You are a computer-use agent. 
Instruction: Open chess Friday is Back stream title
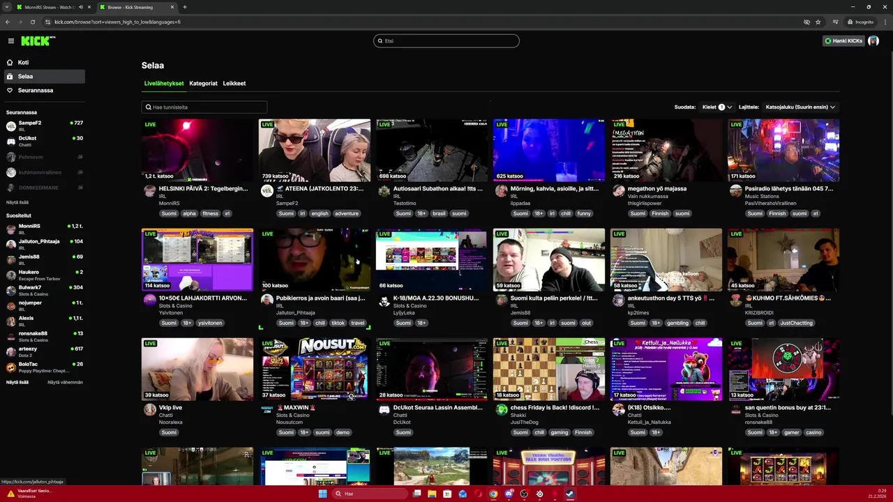pyautogui.click(x=555, y=407)
